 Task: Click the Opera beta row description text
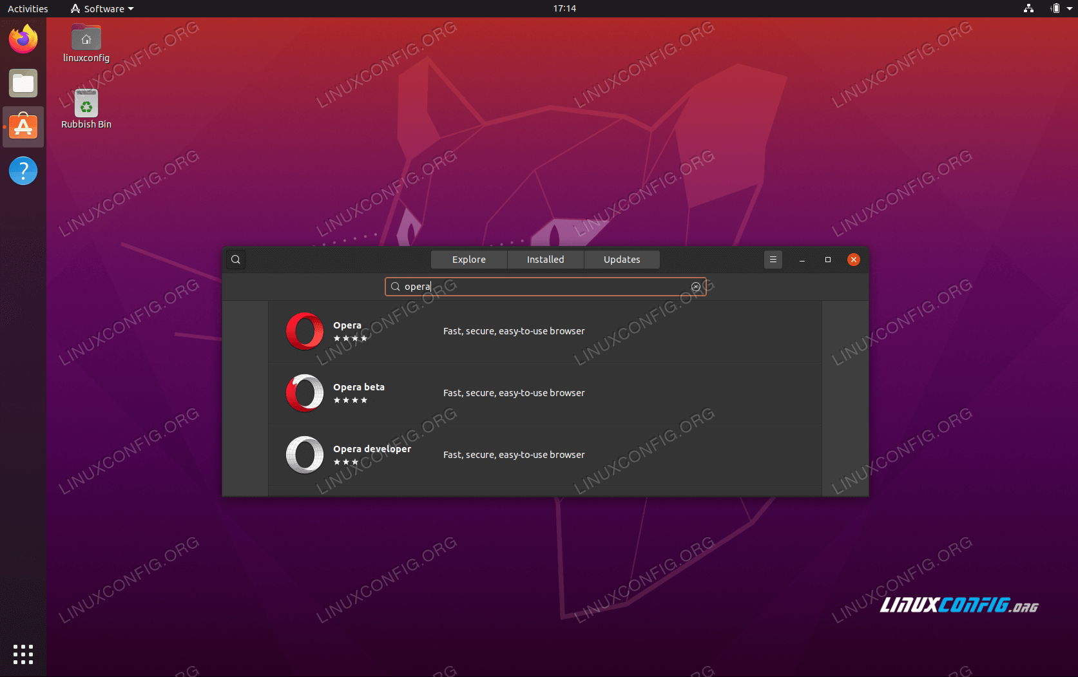pos(514,393)
